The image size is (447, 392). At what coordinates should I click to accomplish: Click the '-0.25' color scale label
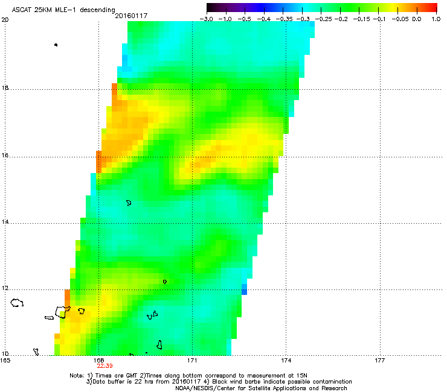tap(323, 19)
